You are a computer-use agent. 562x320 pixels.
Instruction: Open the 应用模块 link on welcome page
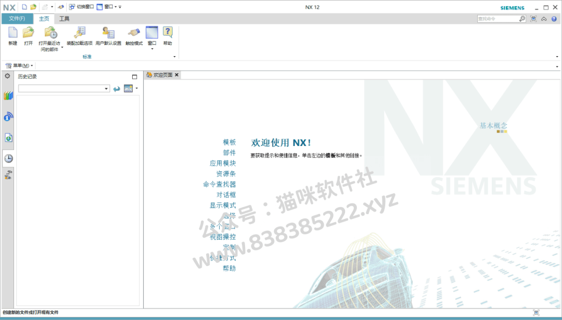pos(223,163)
